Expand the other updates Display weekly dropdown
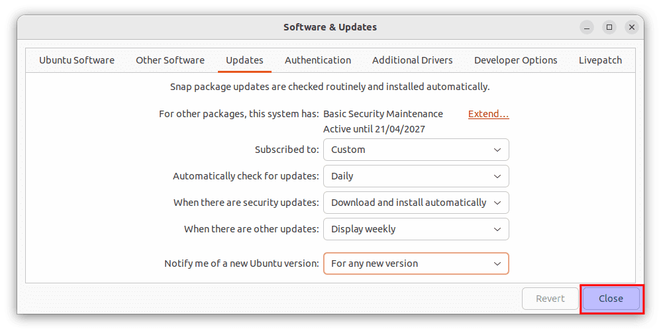The image size is (661, 333). [x=416, y=229]
